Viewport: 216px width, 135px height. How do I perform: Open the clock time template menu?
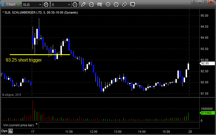pos(75,5)
